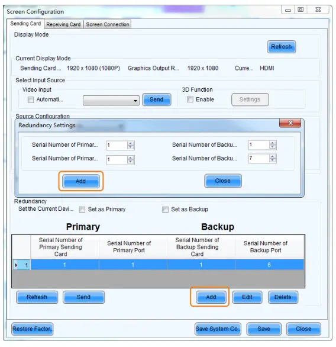This screenshot has height=347, width=336.
Task: Increase primary port serial number
Action: [x=130, y=158]
